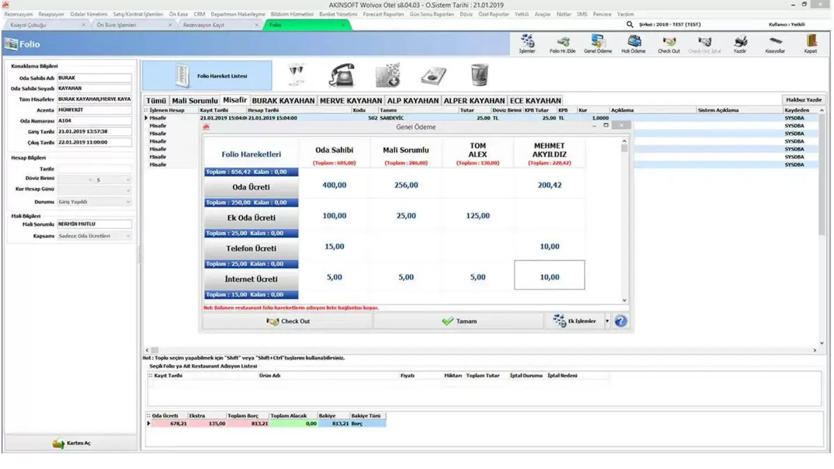Click the Kartını Aç button
Viewport: 834px width, 469px height.
pyautogui.click(x=71, y=443)
